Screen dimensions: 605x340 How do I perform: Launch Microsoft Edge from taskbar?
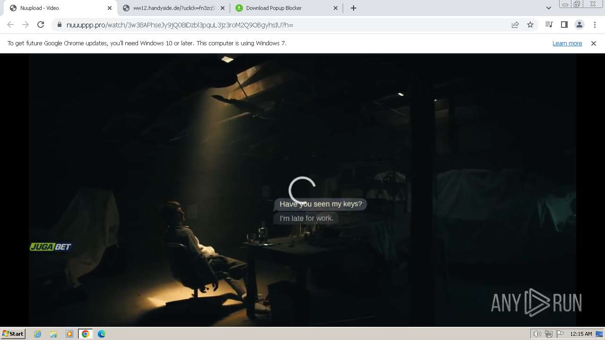pyautogui.click(x=102, y=334)
